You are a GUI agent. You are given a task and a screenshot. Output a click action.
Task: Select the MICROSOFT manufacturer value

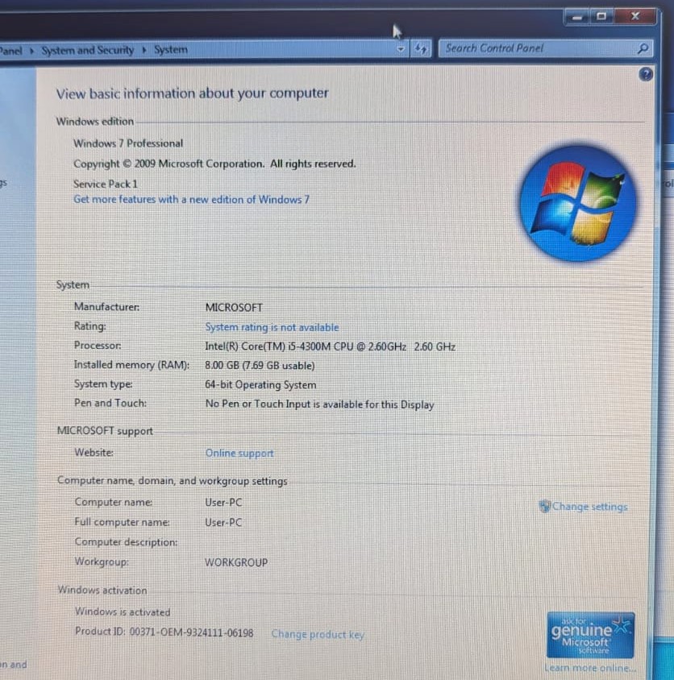[x=234, y=308]
